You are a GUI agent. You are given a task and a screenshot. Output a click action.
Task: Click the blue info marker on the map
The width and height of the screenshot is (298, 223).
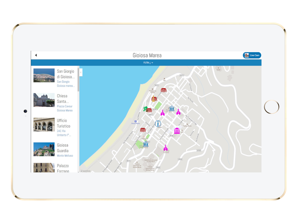click(158, 124)
